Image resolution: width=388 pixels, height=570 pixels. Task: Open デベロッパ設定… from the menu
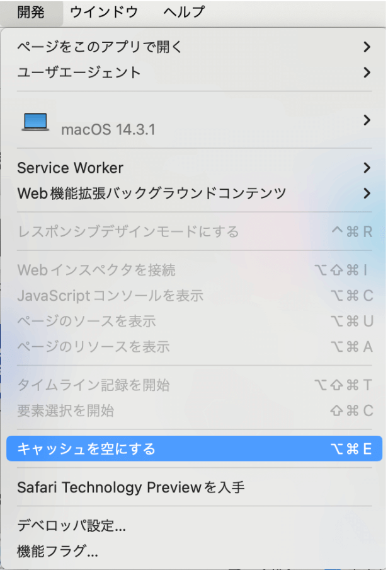click(x=195, y=526)
